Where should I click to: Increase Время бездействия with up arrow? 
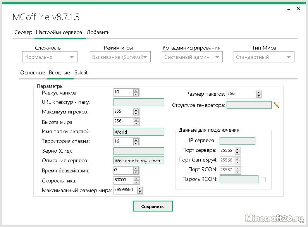coord(136,169)
